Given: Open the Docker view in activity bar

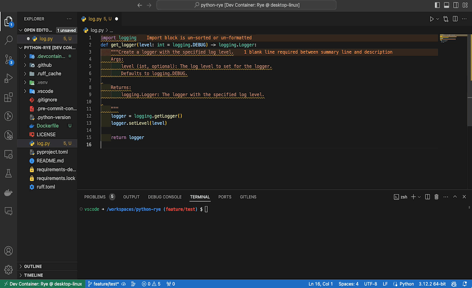Looking at the screenshot, I should click(x=8, y=192).
